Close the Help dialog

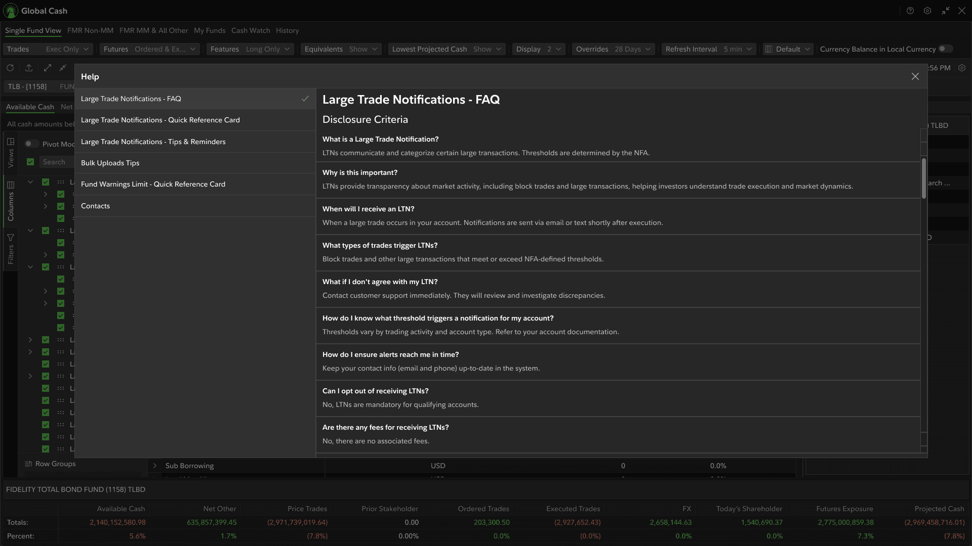click(x=915, y=76)
